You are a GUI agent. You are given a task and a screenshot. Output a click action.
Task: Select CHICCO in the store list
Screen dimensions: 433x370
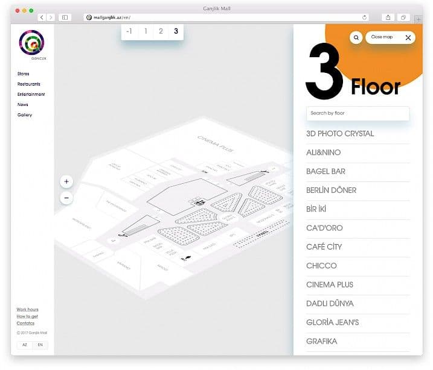point(358,266)
